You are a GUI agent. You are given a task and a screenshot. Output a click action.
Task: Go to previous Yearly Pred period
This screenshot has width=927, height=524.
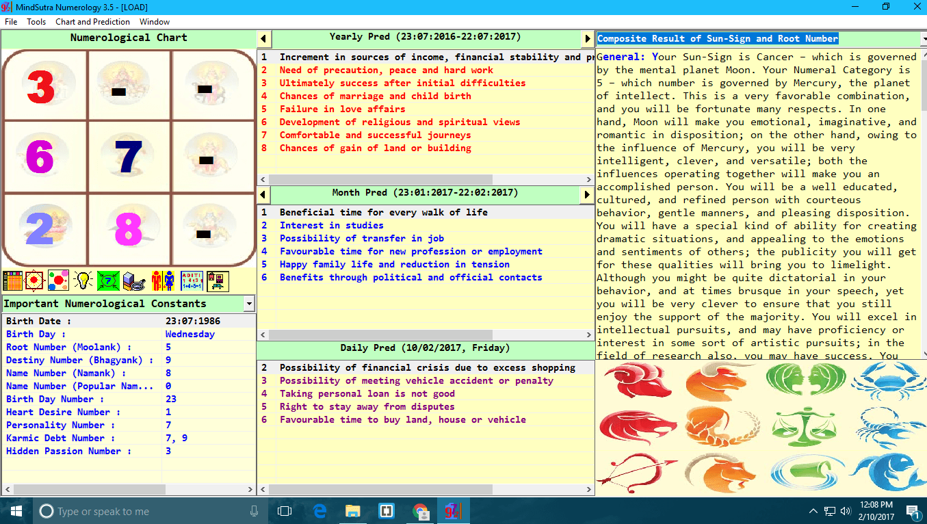(263, 39)
